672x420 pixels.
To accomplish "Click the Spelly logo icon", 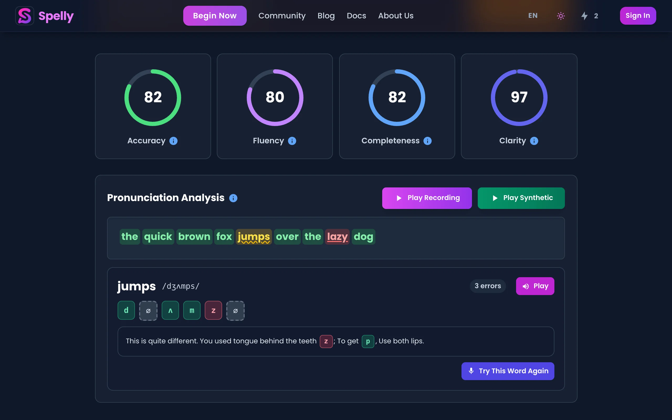I will click(24, 16).
